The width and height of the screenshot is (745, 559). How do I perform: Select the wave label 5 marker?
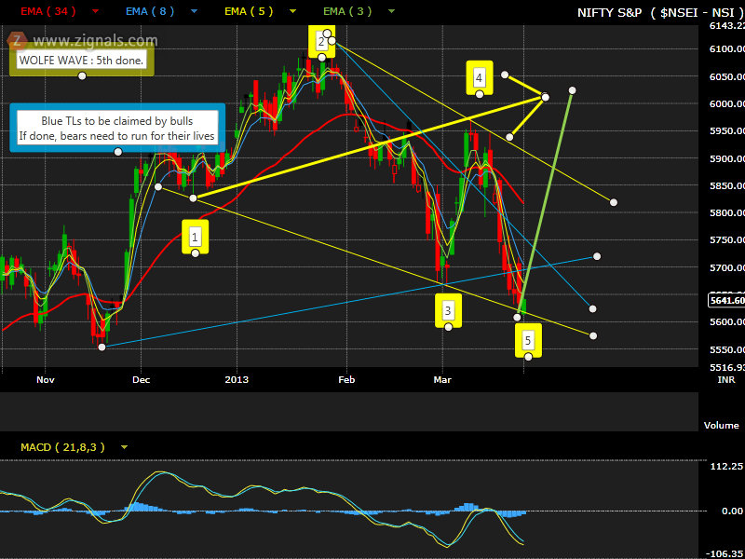tap(528, 340)
